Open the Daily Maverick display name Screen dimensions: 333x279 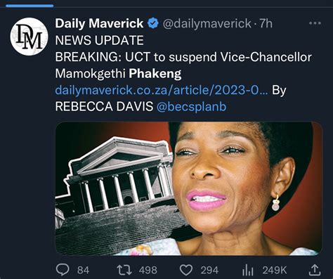pos(99,23)
